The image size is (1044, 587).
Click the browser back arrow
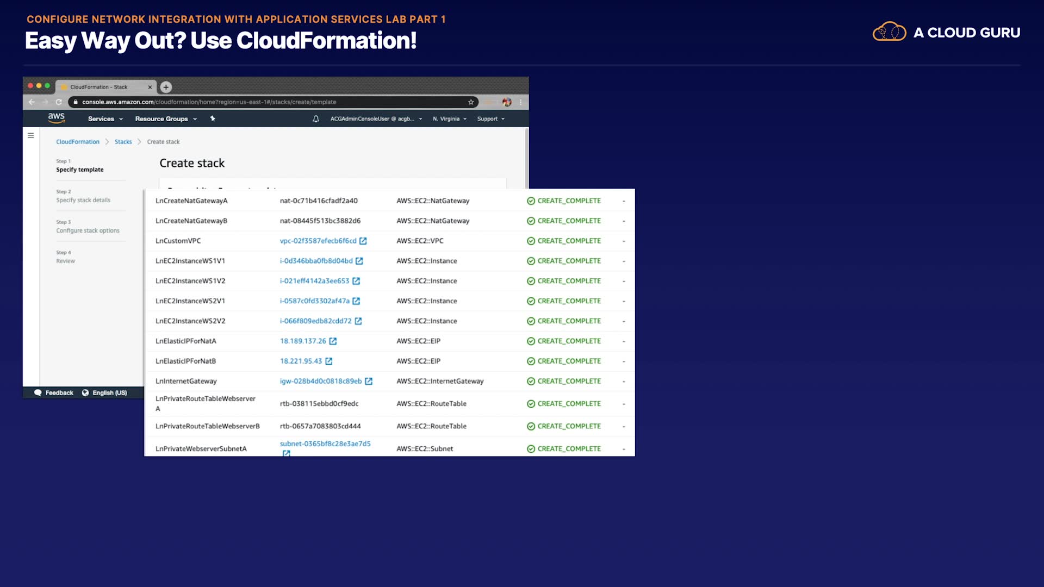pyautogui.click(x=32, y=102)
